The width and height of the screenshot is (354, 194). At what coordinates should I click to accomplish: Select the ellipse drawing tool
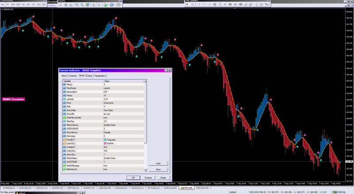(x=240, y=4)
